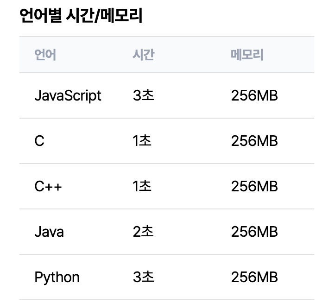
Task: Select the C language cell
Action: 39,141
